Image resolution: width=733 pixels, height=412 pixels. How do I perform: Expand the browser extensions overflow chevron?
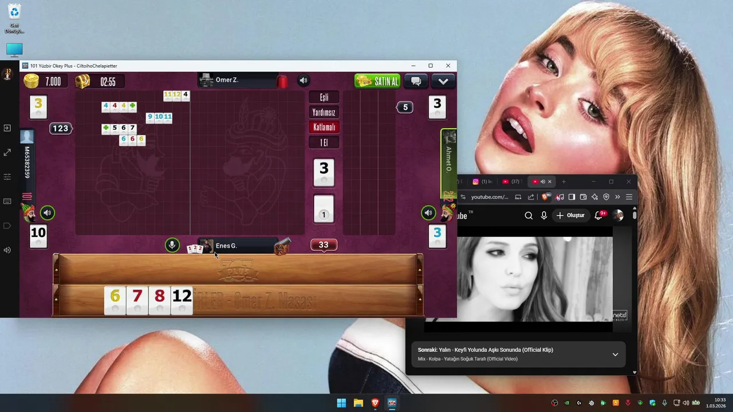coord(617,197)
